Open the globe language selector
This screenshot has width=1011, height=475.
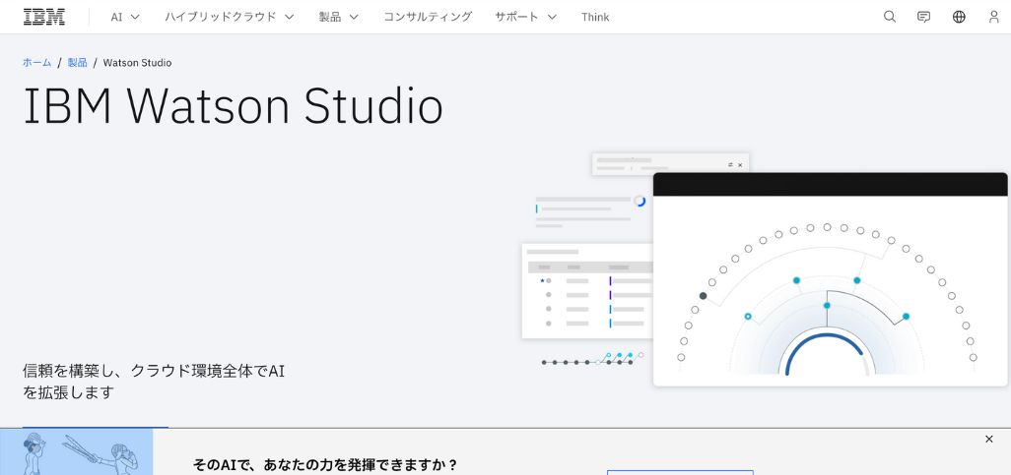point(959,17)
